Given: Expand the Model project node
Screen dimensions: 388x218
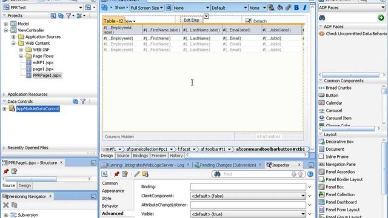Looking at the screenshot, I should pos(6,24).
